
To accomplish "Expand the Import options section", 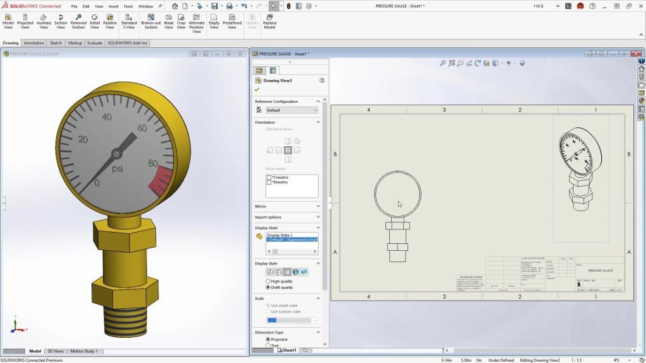I will [318, 217].
